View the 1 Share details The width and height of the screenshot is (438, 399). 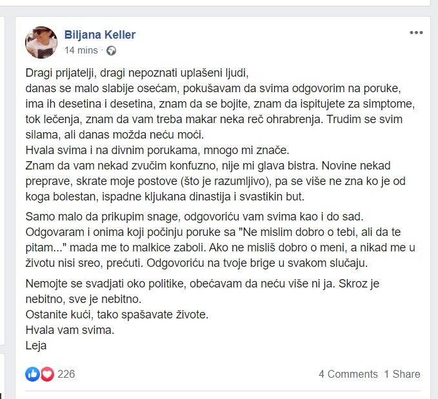pyautogui.click(x=402, y=374)
